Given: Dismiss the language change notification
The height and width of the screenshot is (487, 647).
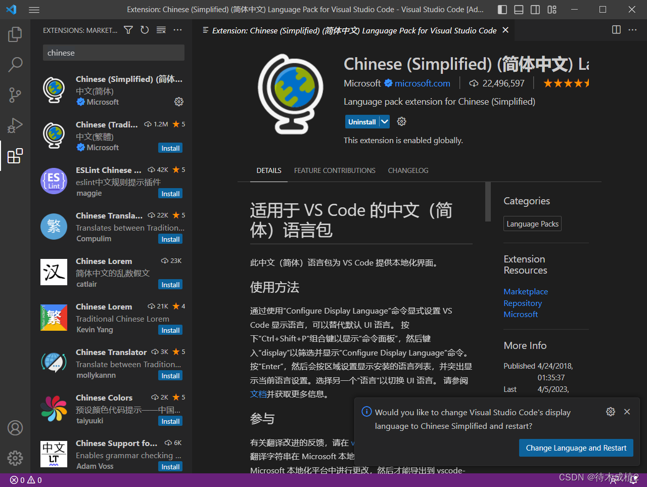Looking at the screenshot, I should pos(627,412).
